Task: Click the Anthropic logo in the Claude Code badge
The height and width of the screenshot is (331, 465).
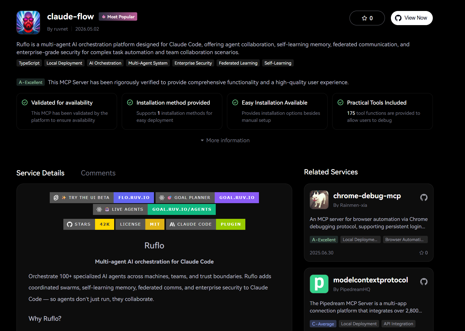Action: pyautogui.click(x=172, y=224)
